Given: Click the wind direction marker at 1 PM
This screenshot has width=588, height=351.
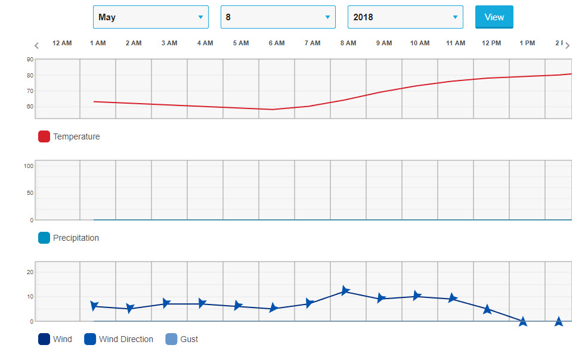Looking at the screenshot, I should click(523, 321).
